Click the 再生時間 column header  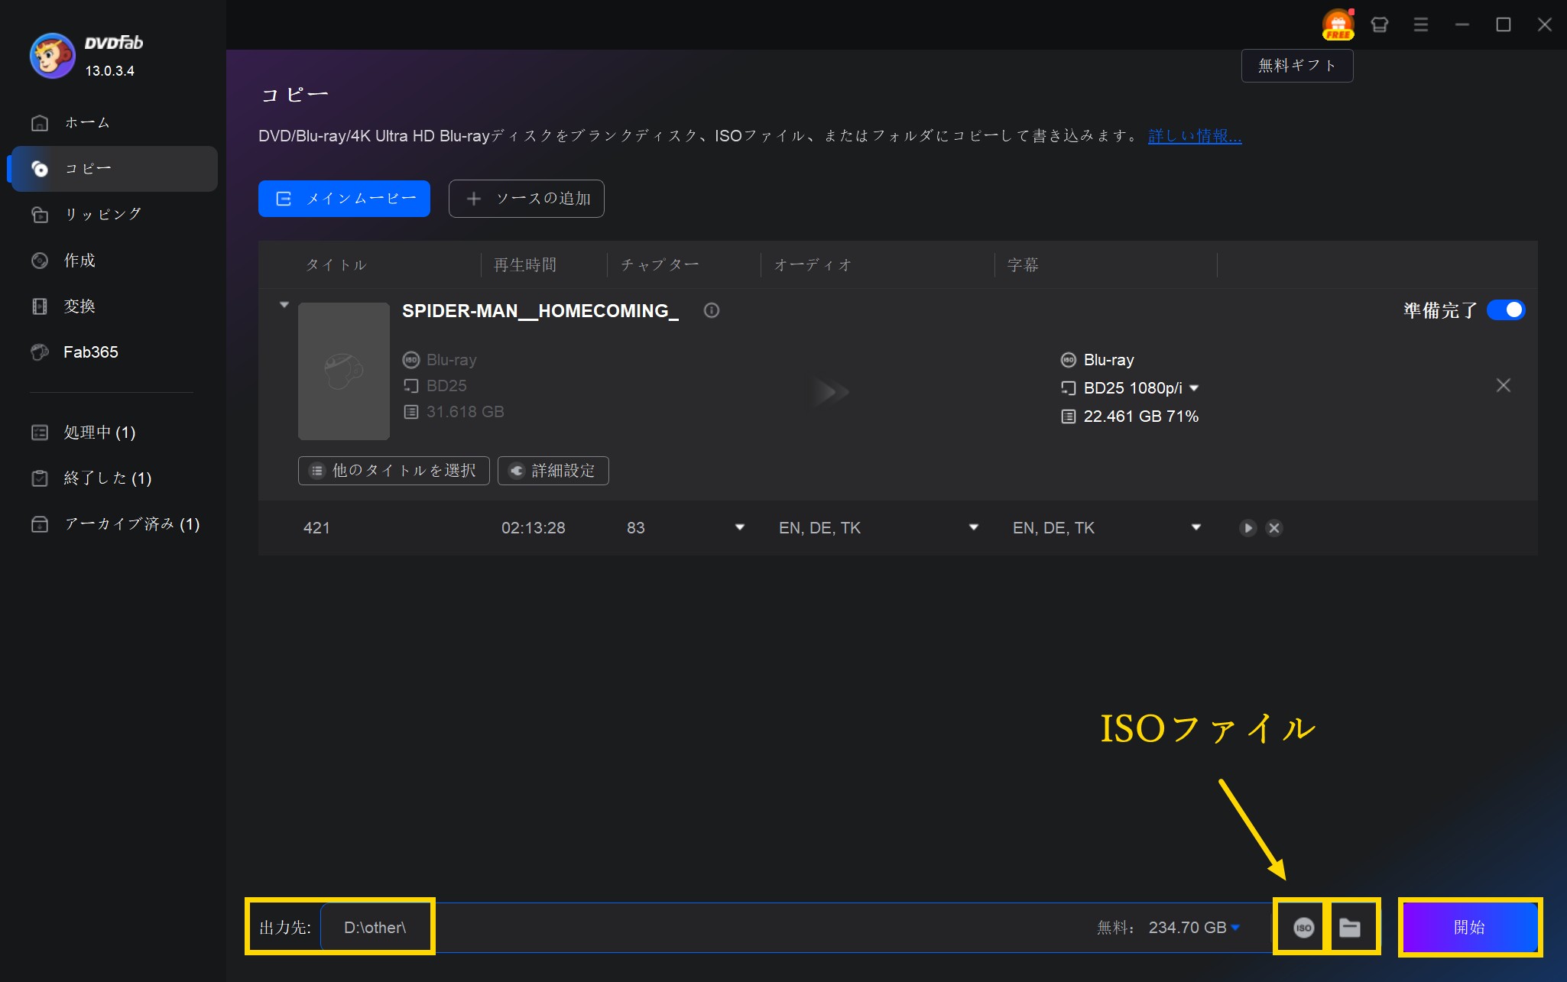pyautogui.click(x=525, y=265)
